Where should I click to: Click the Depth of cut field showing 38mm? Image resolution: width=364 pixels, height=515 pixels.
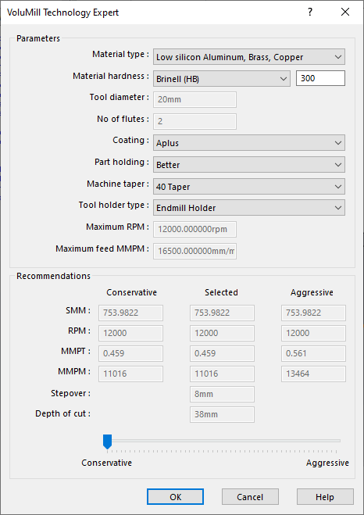[222, 414]
